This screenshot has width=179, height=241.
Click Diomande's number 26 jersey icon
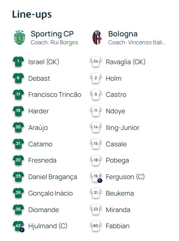[18, 209]
